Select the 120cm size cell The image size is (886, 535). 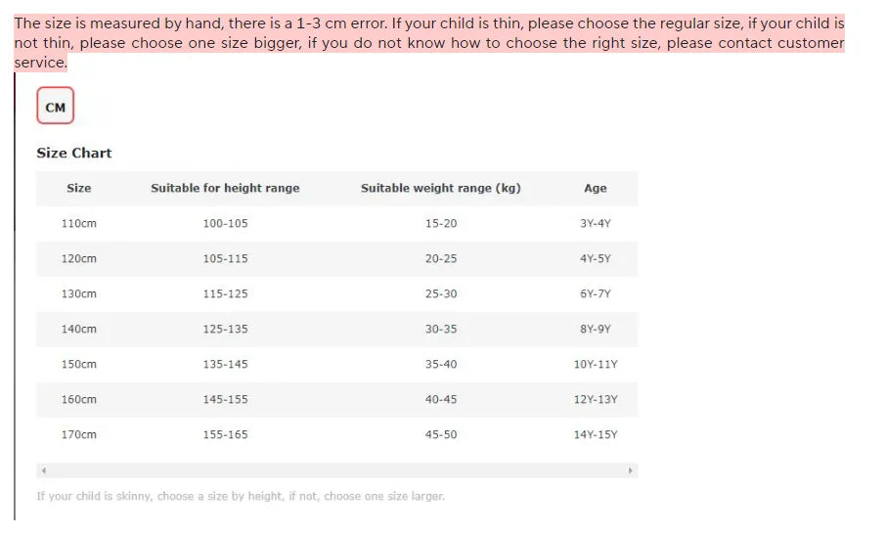79,258
